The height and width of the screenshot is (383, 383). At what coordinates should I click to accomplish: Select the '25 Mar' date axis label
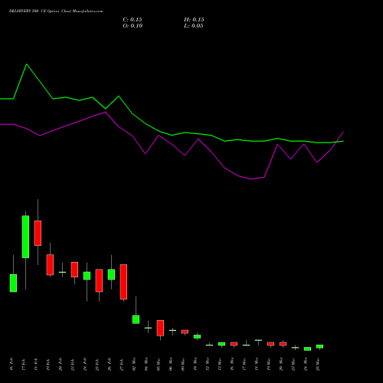pyautogui.click(x=318, y=365)
